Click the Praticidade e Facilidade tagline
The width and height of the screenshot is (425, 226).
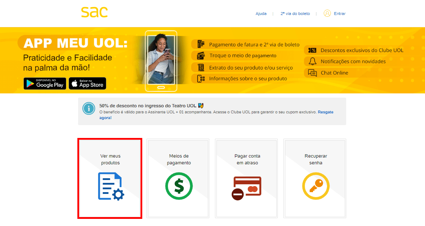tap(67, 63)
